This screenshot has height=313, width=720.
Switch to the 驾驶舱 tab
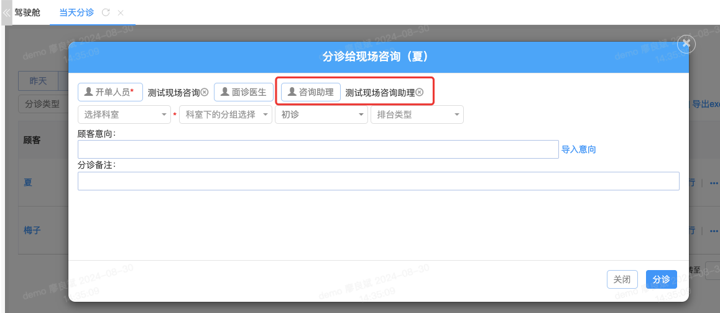click(27, 12)
